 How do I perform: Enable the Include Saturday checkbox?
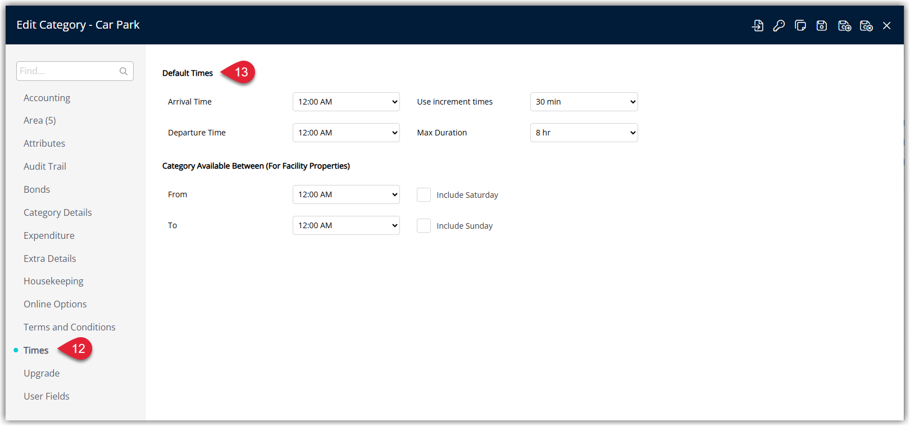pos(424,194)
